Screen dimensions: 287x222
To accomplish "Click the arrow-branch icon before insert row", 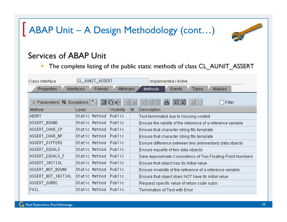I will pos(117,102).
